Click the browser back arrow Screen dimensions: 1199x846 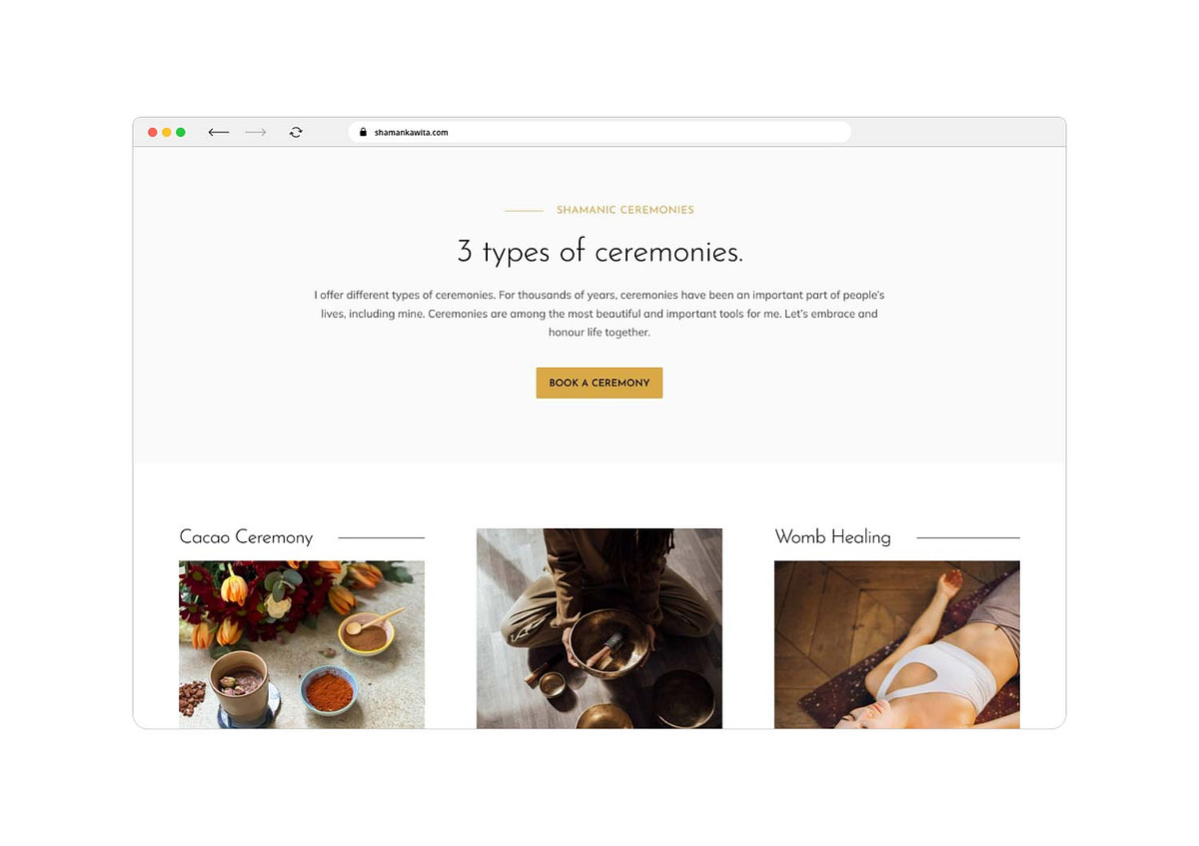pyautogui.click(x=219, y=132)
